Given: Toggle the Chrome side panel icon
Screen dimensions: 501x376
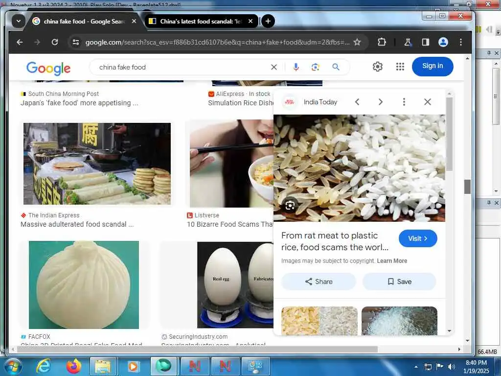Looking at the screenshot, I should (x=425, y=42).
